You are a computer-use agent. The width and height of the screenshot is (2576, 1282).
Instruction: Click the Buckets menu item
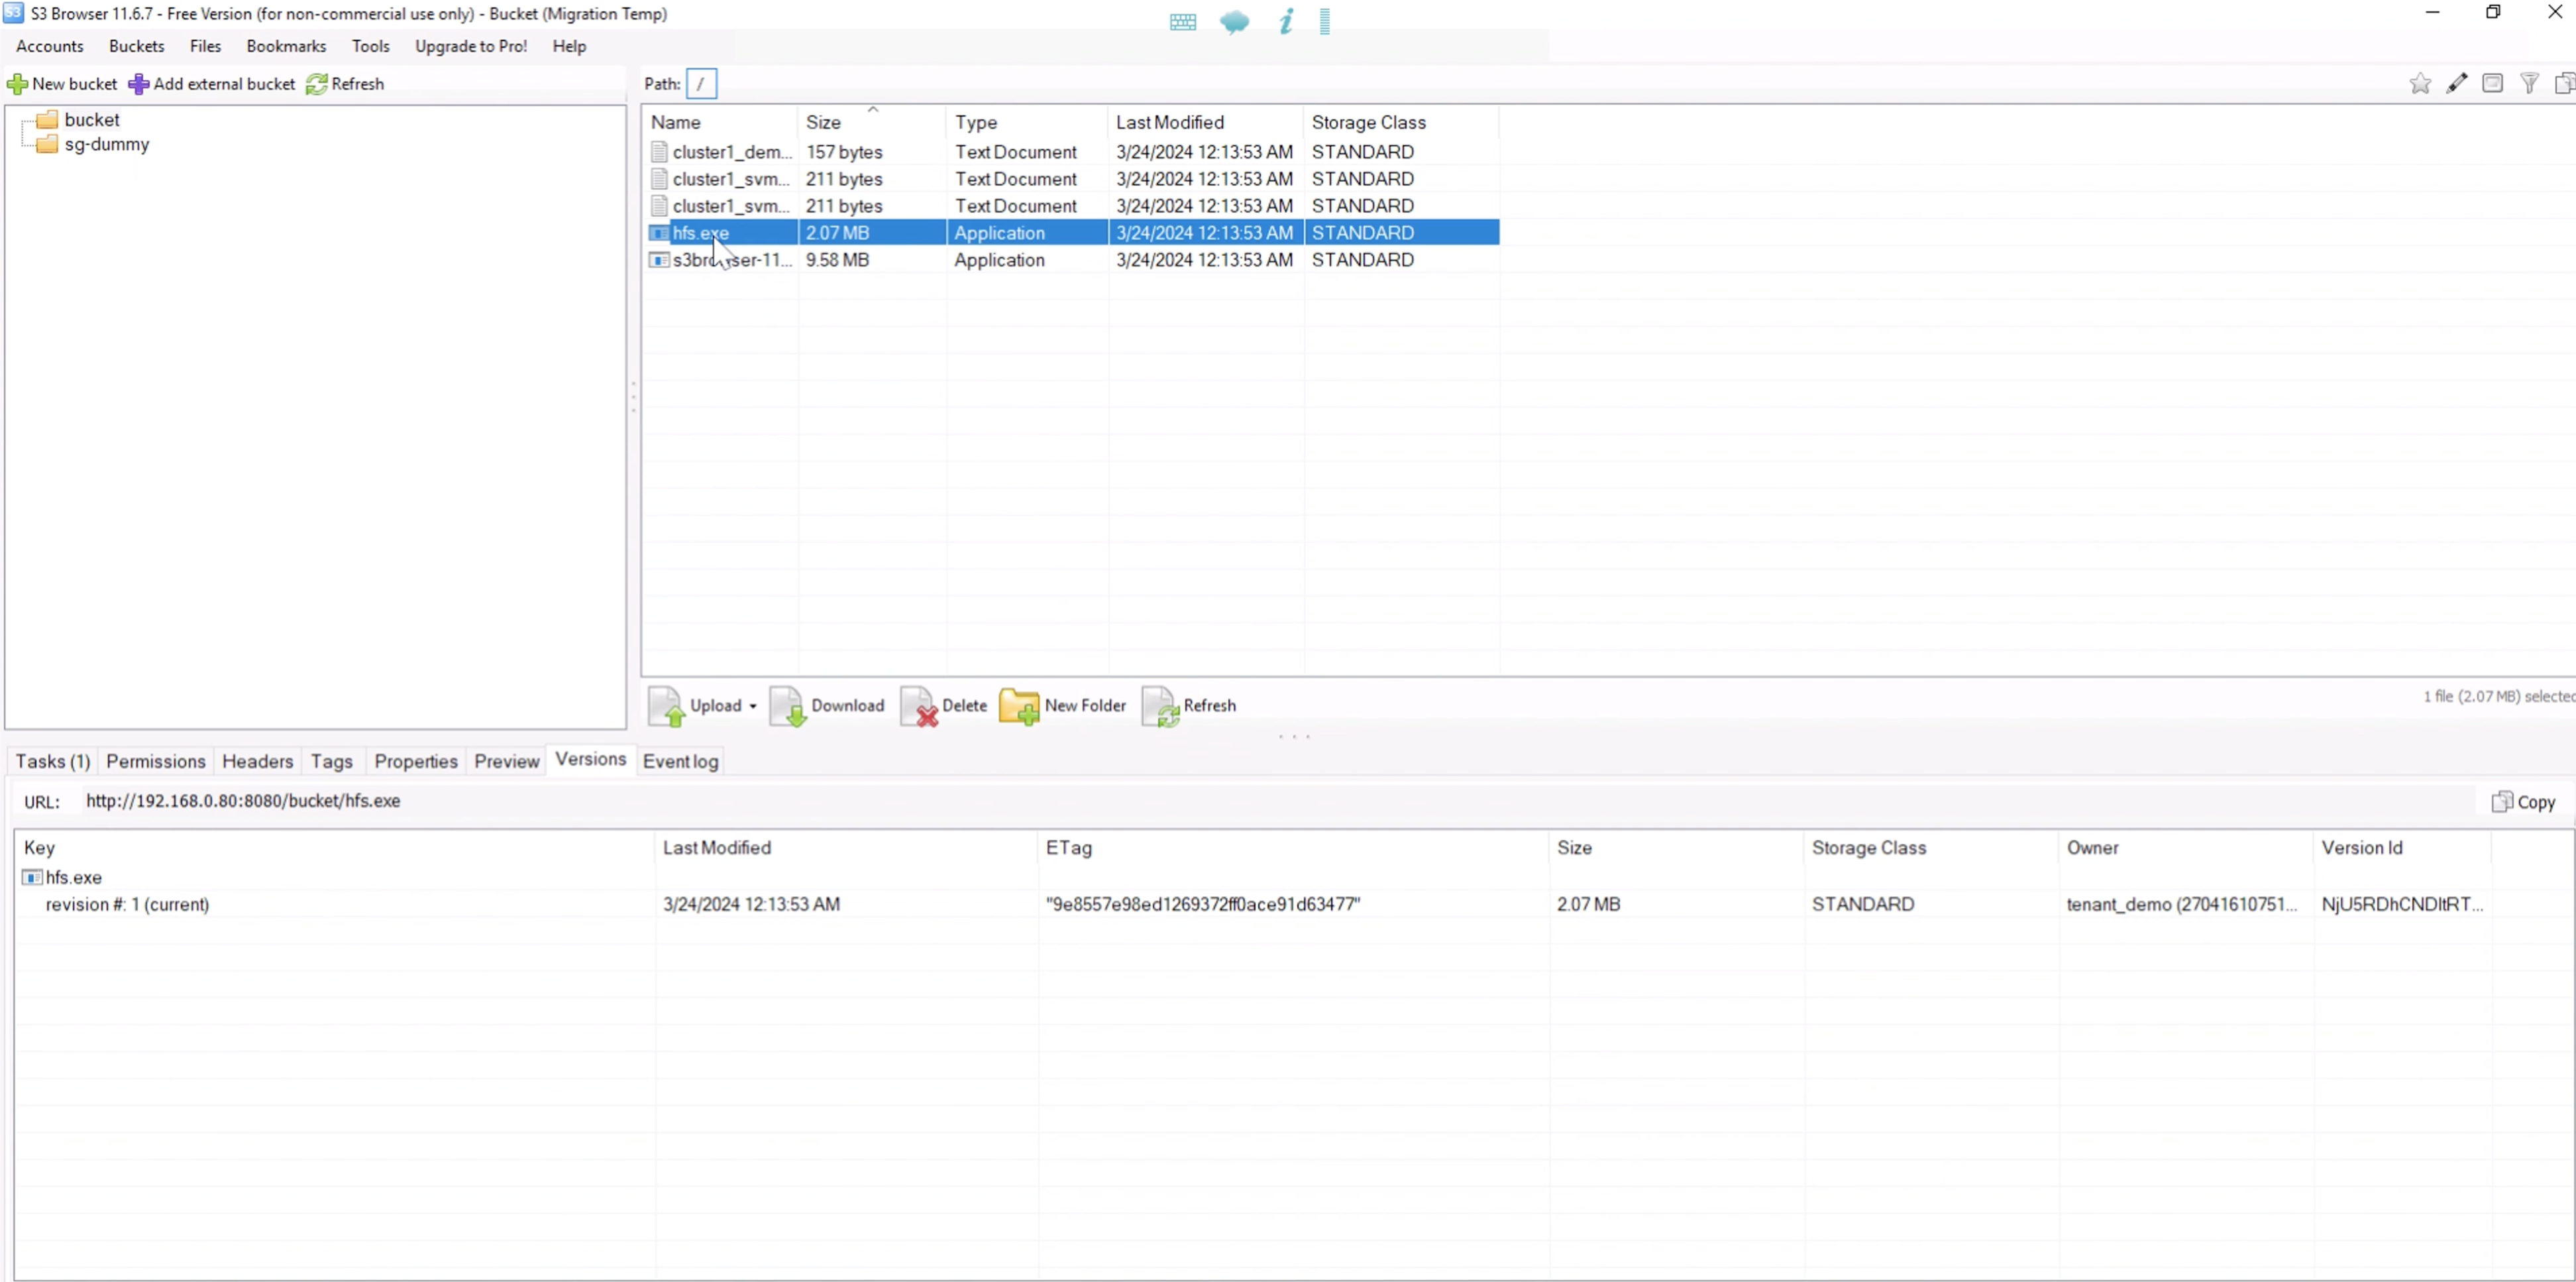pos(134,44)
